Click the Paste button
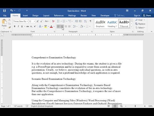The height and width of the screenshot is (116, 154). point(4,23)
